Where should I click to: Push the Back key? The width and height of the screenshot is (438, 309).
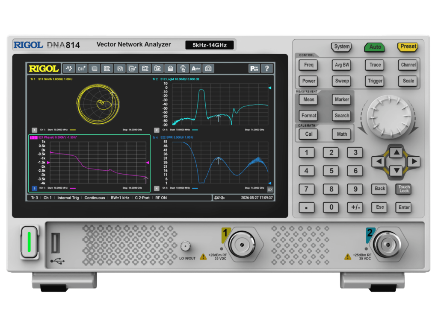[380, 189]
